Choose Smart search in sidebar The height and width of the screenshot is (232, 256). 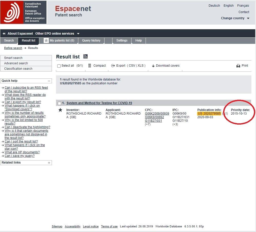[x=26, y=58]
